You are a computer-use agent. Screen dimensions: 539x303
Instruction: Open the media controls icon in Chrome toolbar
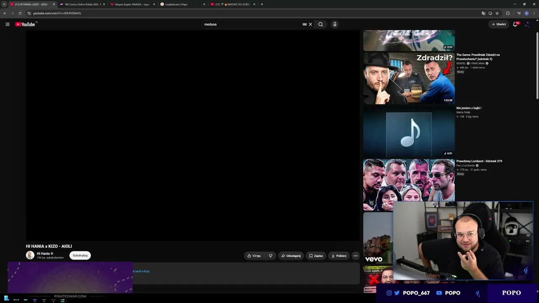click(x=519, y=13)
